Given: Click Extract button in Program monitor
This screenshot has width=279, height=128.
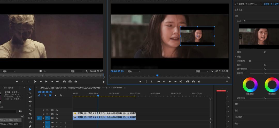Looking at the screenshot, I should [193, 81].
